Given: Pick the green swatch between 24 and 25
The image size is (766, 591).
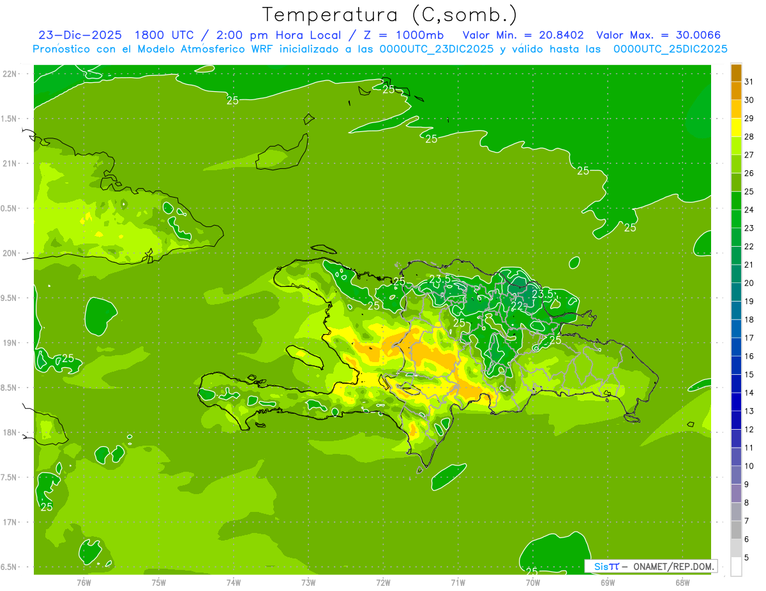Looking at the screenshot, I should click(736, 201).
